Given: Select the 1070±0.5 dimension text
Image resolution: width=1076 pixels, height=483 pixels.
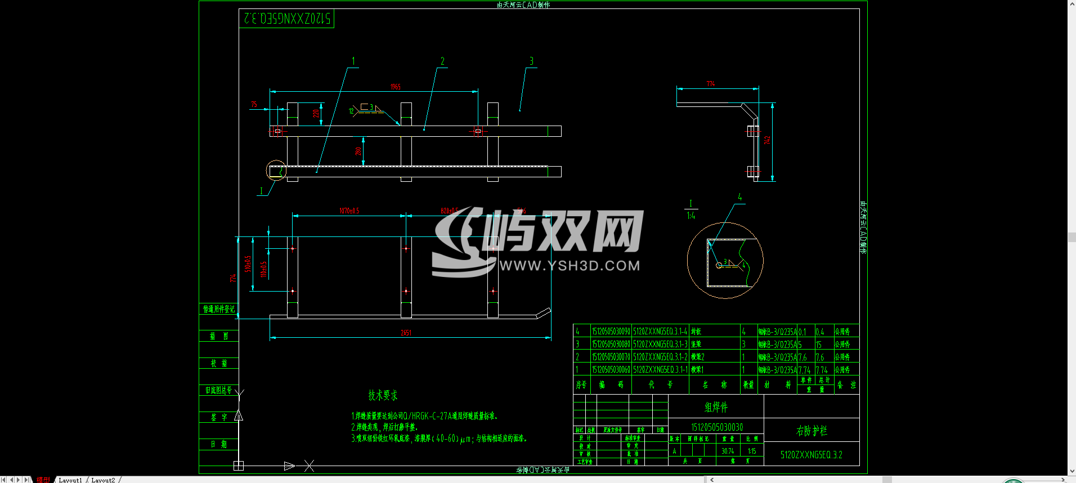Looking at the screenshot, I should pos(349,211).
